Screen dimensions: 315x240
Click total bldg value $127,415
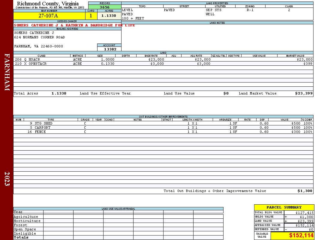pyautogui.click(x=304, y=213)
